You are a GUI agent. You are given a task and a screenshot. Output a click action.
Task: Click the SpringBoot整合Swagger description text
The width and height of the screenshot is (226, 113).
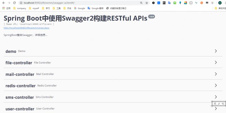pos(25,35)
